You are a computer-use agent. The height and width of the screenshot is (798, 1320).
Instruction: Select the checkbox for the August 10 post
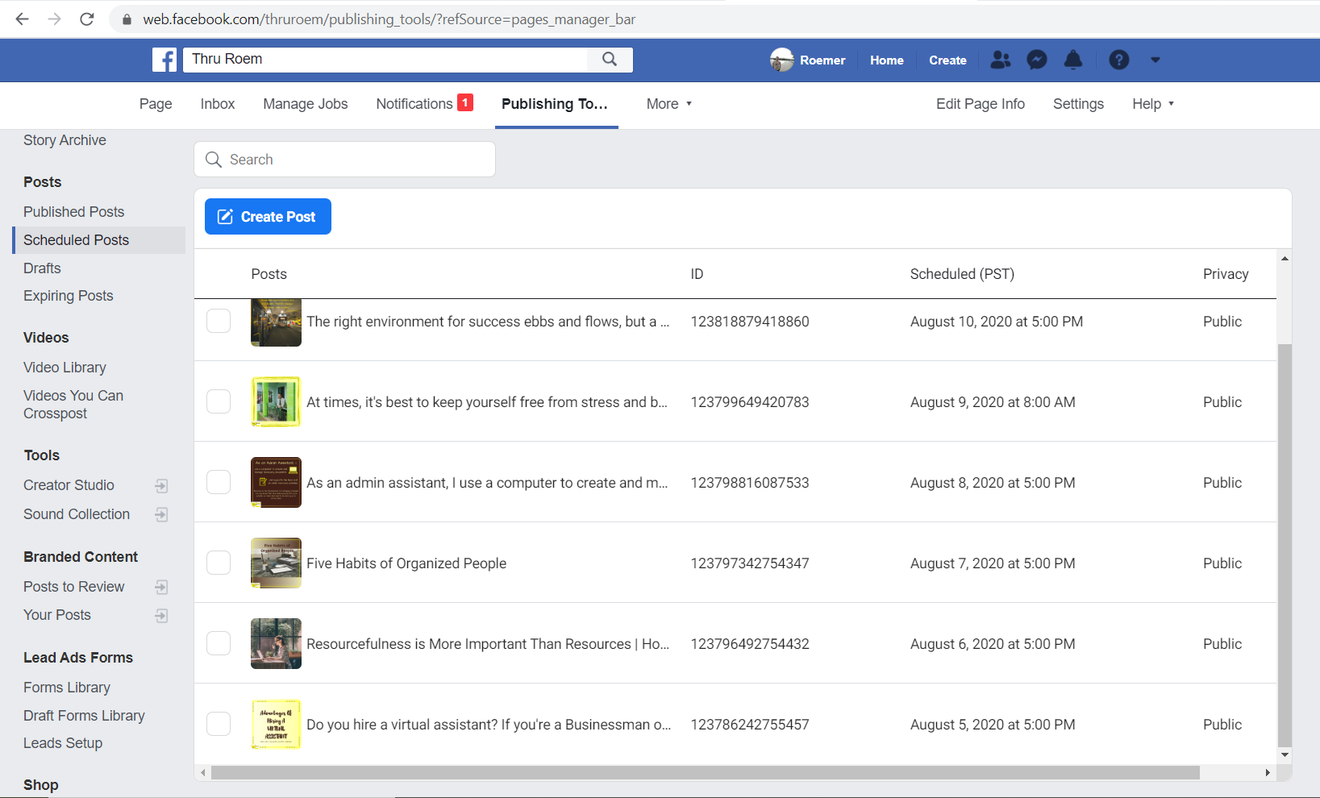point(219,321)
